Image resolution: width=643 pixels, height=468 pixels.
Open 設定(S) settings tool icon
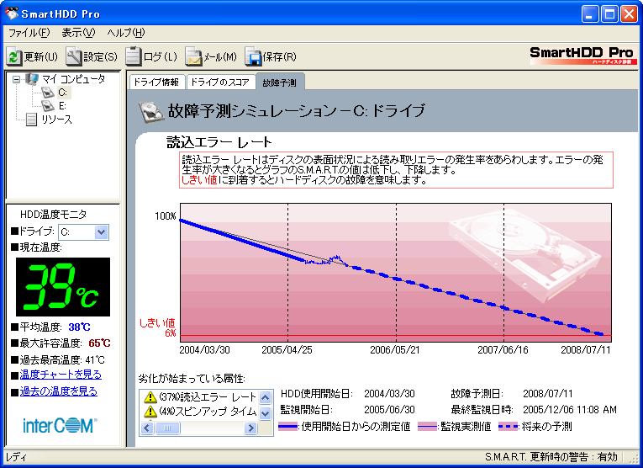coord(74,56)
